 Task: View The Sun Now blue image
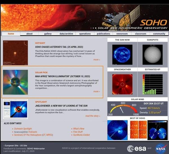[122, 55]
